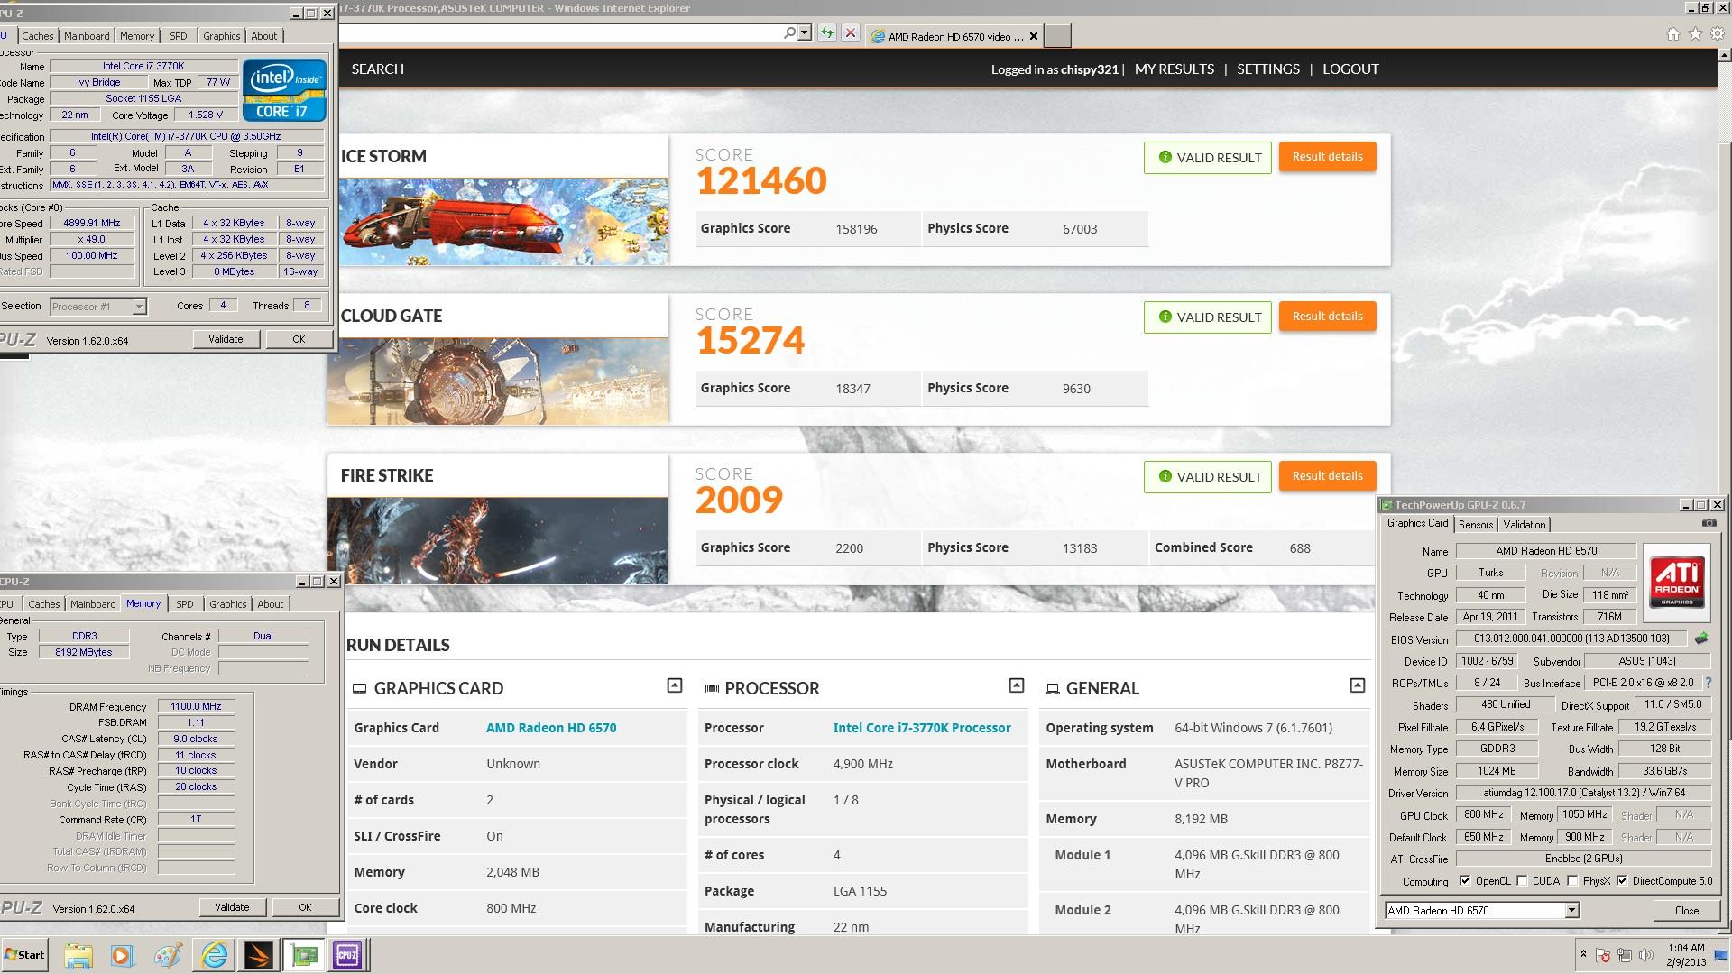Viewport: 1732px width, 974px height.
Task: Open Internet Explorer tools gear
Action: click(1717, 34)
